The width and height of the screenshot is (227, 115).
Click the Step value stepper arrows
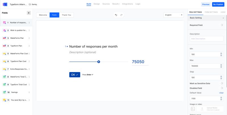(x=221, y=78)
